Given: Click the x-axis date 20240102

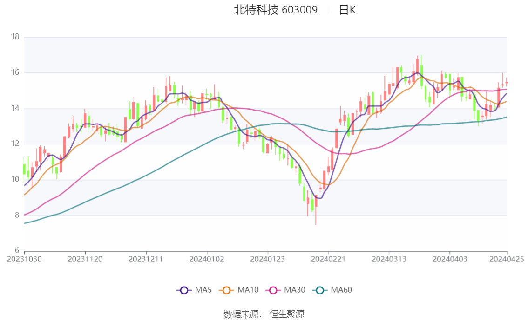Looking at the screenshot, I should point(207,259).
